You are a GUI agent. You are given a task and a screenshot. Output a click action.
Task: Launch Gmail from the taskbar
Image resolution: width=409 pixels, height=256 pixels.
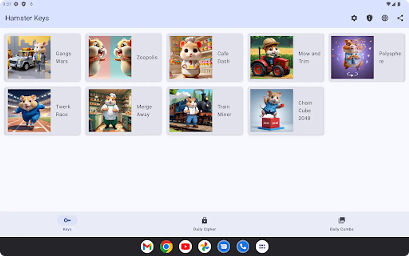[x=147, y=246]
